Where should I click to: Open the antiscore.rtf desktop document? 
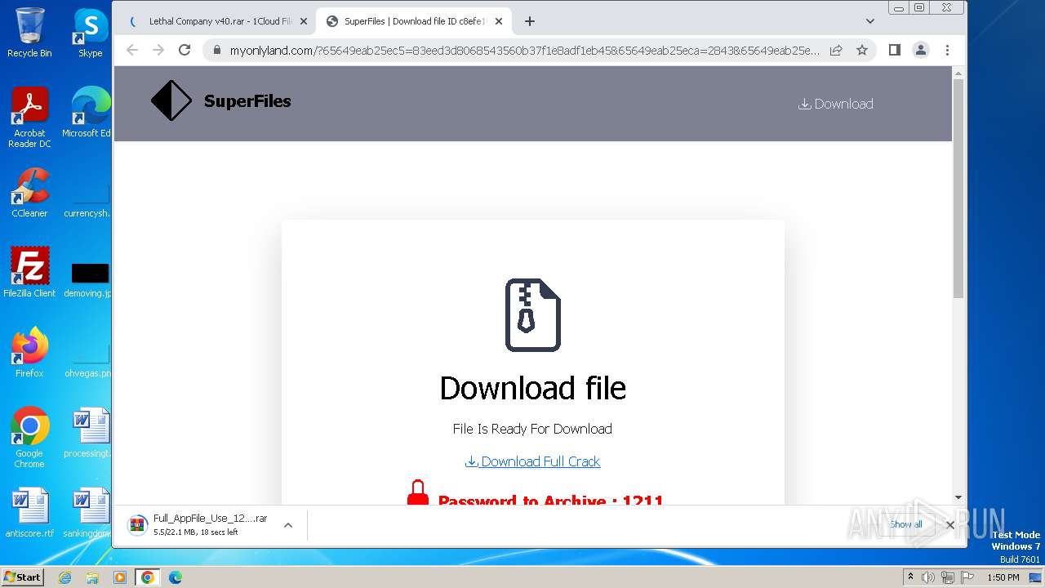[29, 513]
